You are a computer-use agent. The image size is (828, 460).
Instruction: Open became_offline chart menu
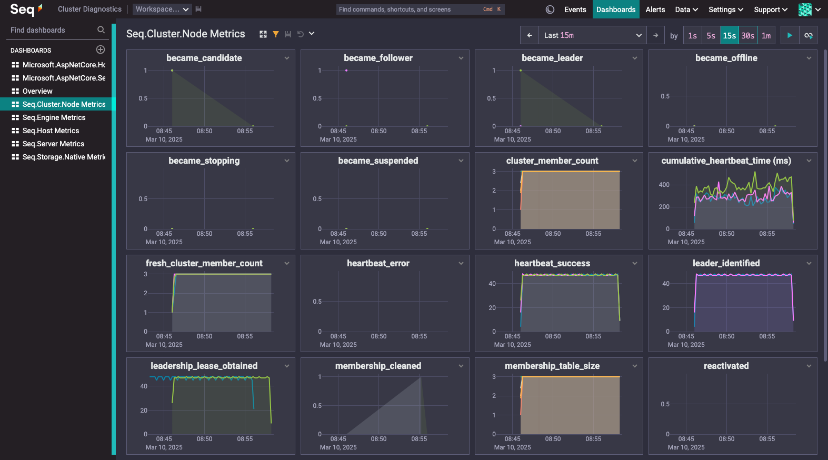pyautogui.click(x=809, y=58)
